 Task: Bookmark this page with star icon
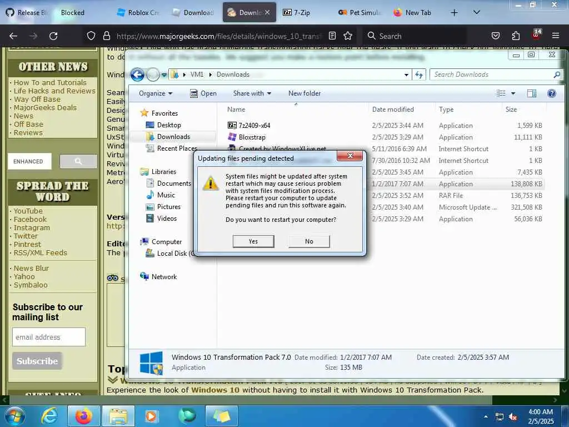348,36
